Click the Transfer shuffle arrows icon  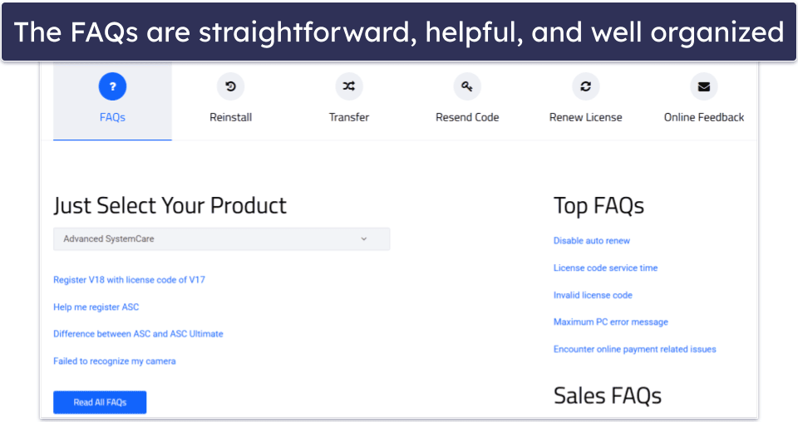349,86
